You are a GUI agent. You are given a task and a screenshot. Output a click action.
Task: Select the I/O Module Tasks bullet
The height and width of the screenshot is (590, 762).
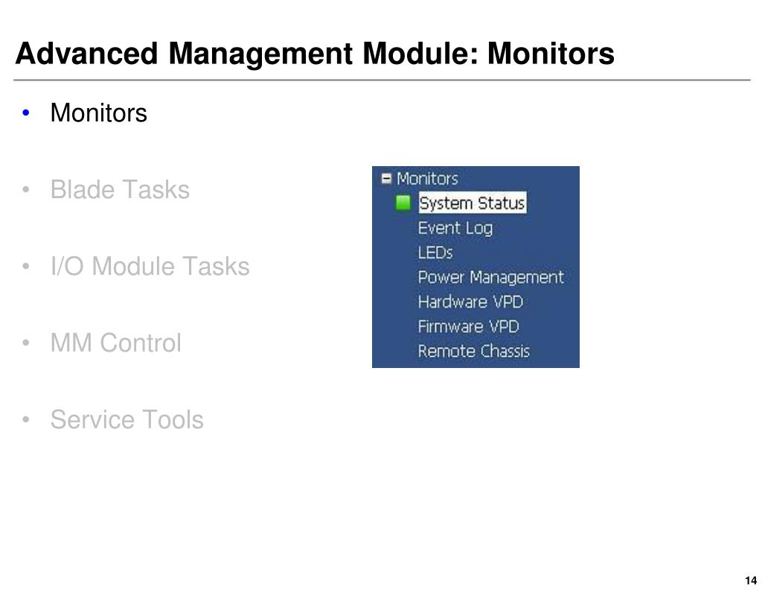click(150, 266)
